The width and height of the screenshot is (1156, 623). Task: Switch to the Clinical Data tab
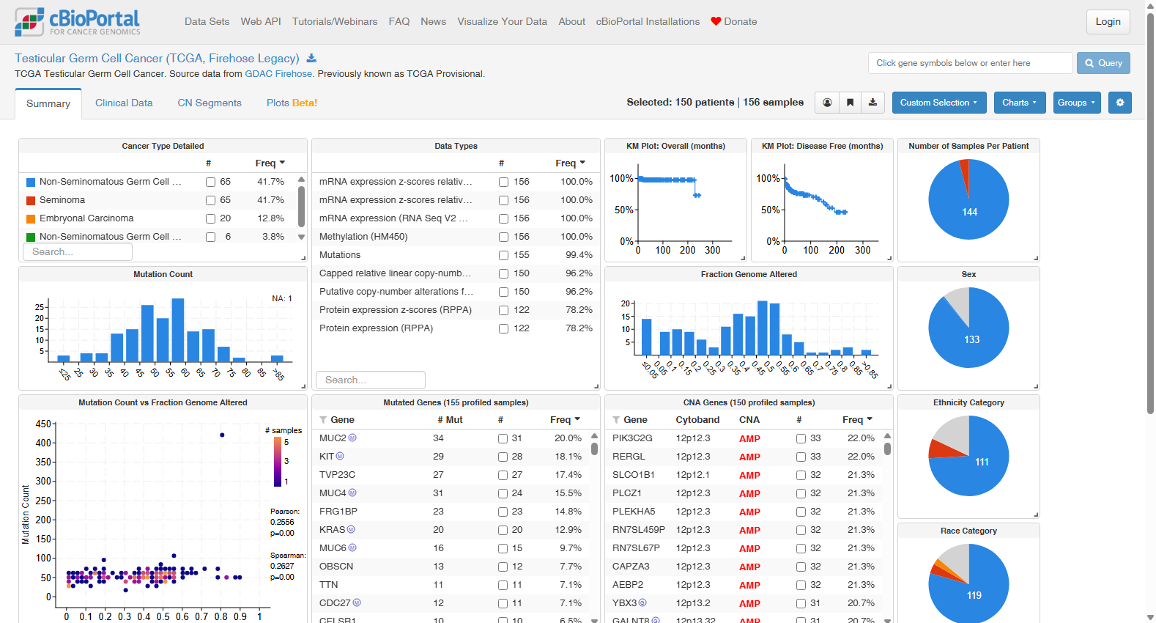(x=124, y=103)
